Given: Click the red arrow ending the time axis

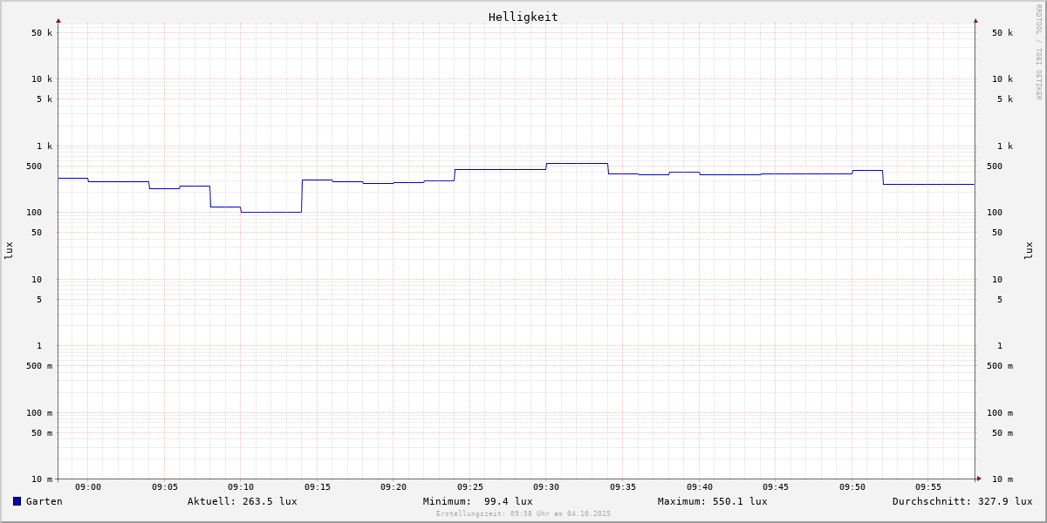Looking at the screenshot, I should [x=979, y=479].
